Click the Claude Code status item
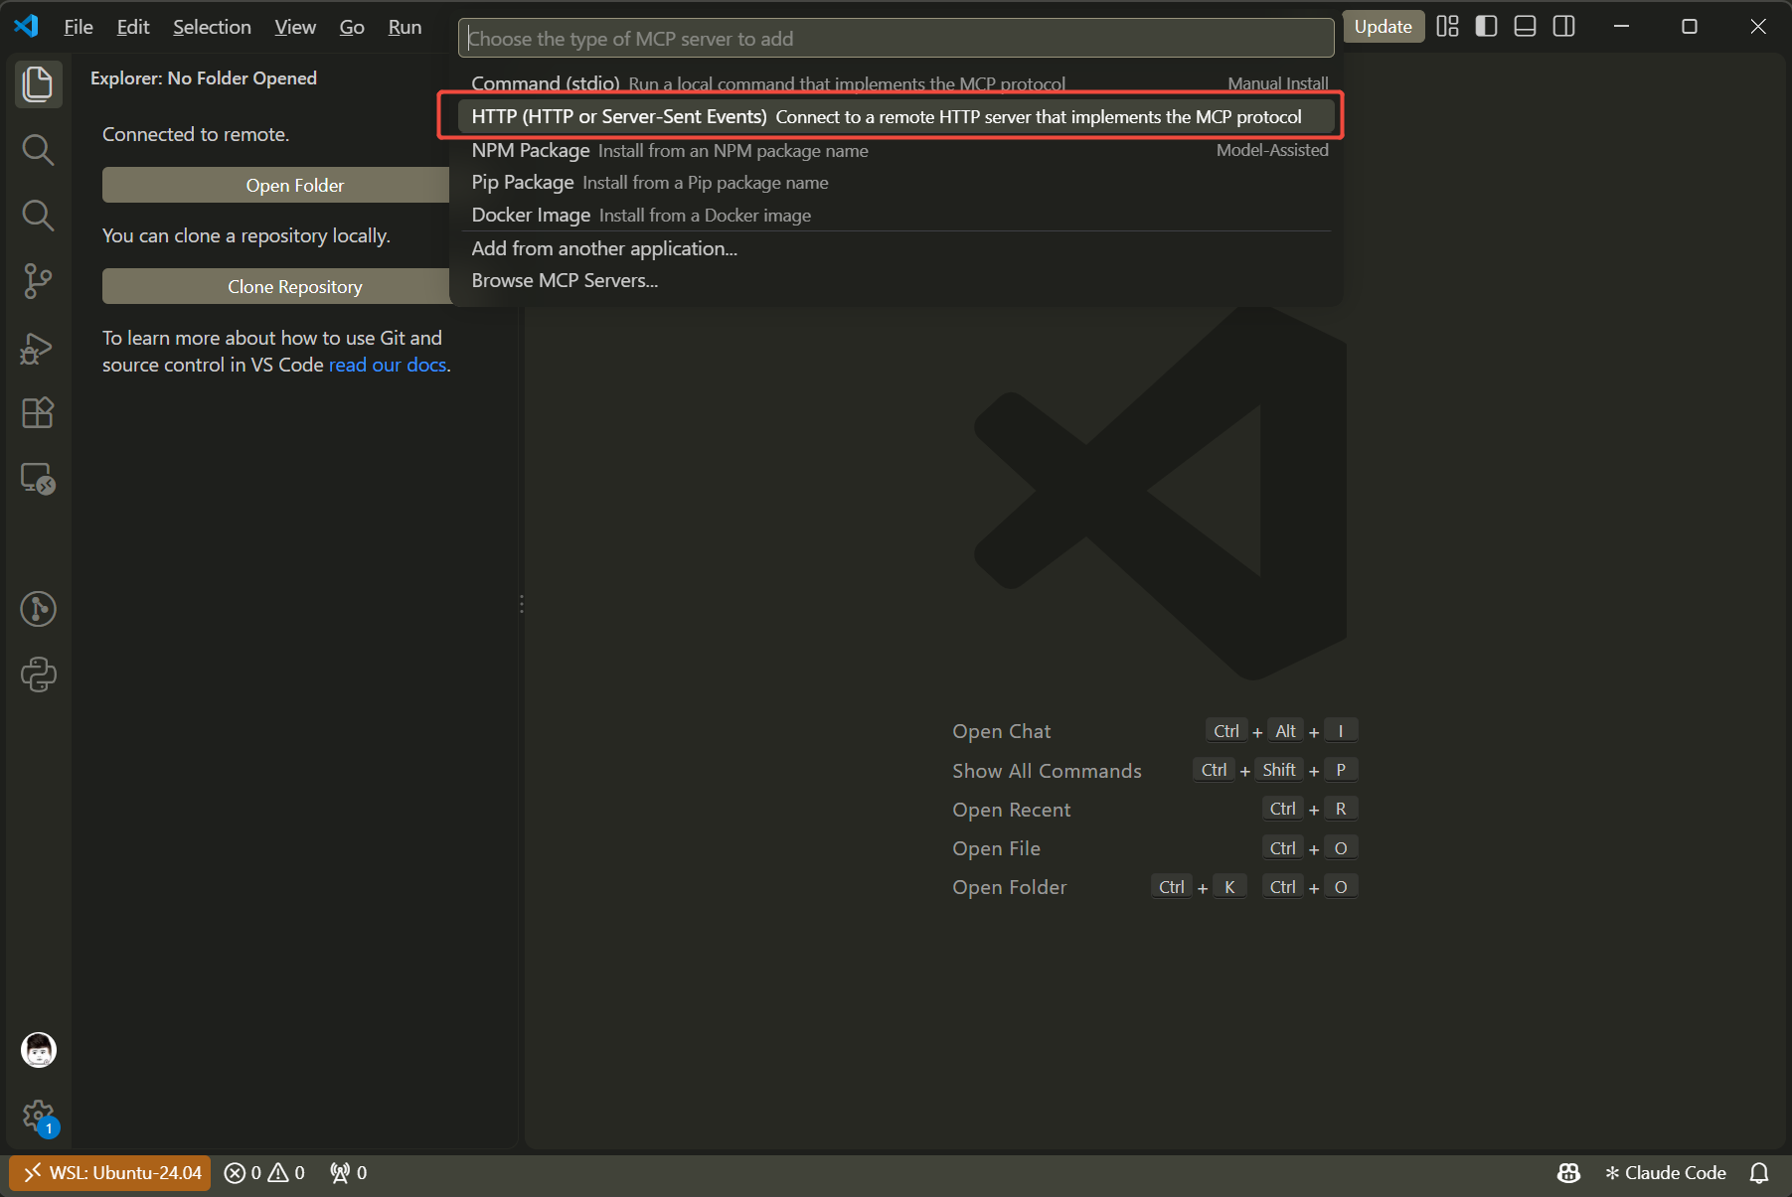The height and width of the screenshot is (1197, 1792). pyautogui.click(x=1666, y=1173)
